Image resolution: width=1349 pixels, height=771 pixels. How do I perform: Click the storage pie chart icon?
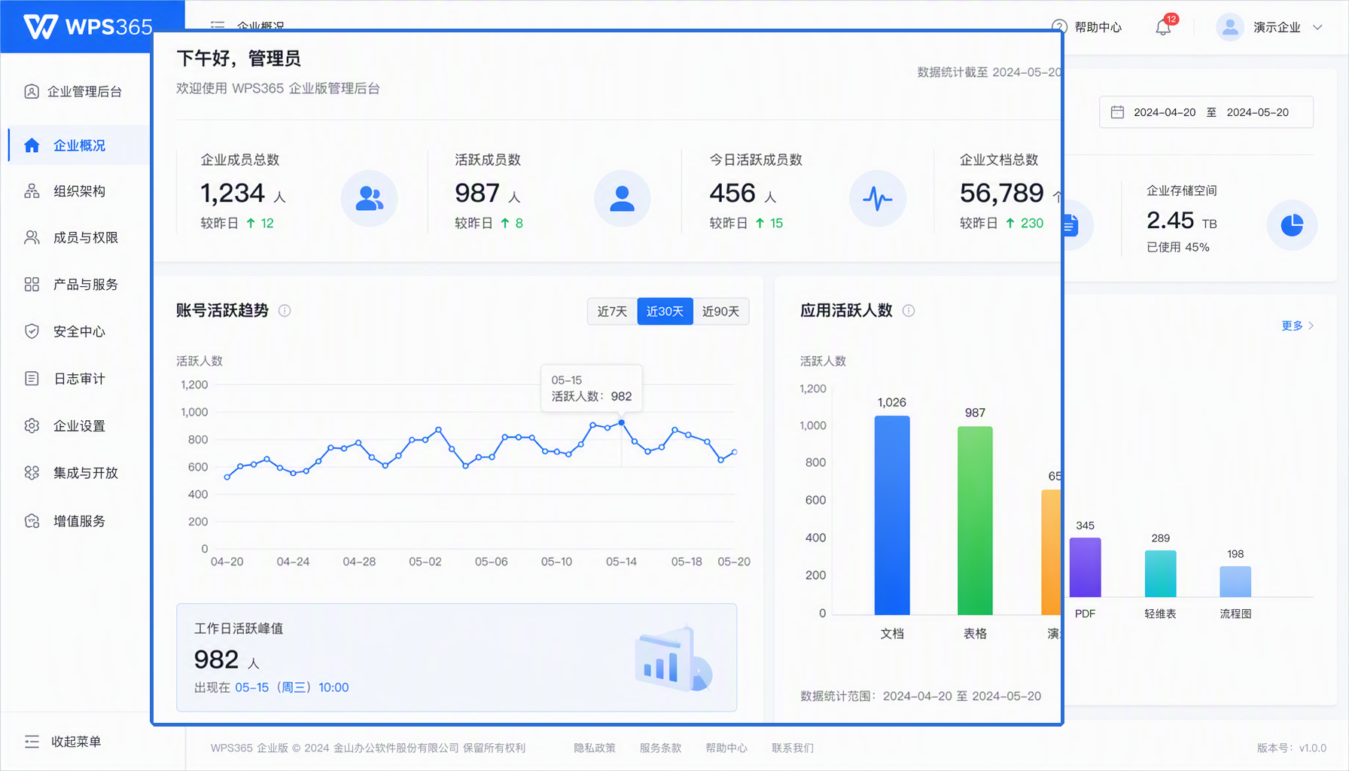[x=1292, y=224]
